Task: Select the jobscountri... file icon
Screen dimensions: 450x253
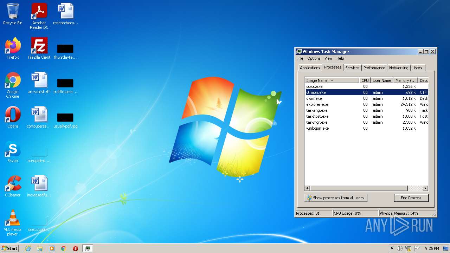Action: pyautogui.click(x=39, y=224)
